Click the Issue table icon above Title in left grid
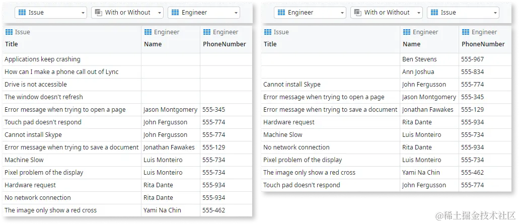The image size is (519, 224). [9, 32]
